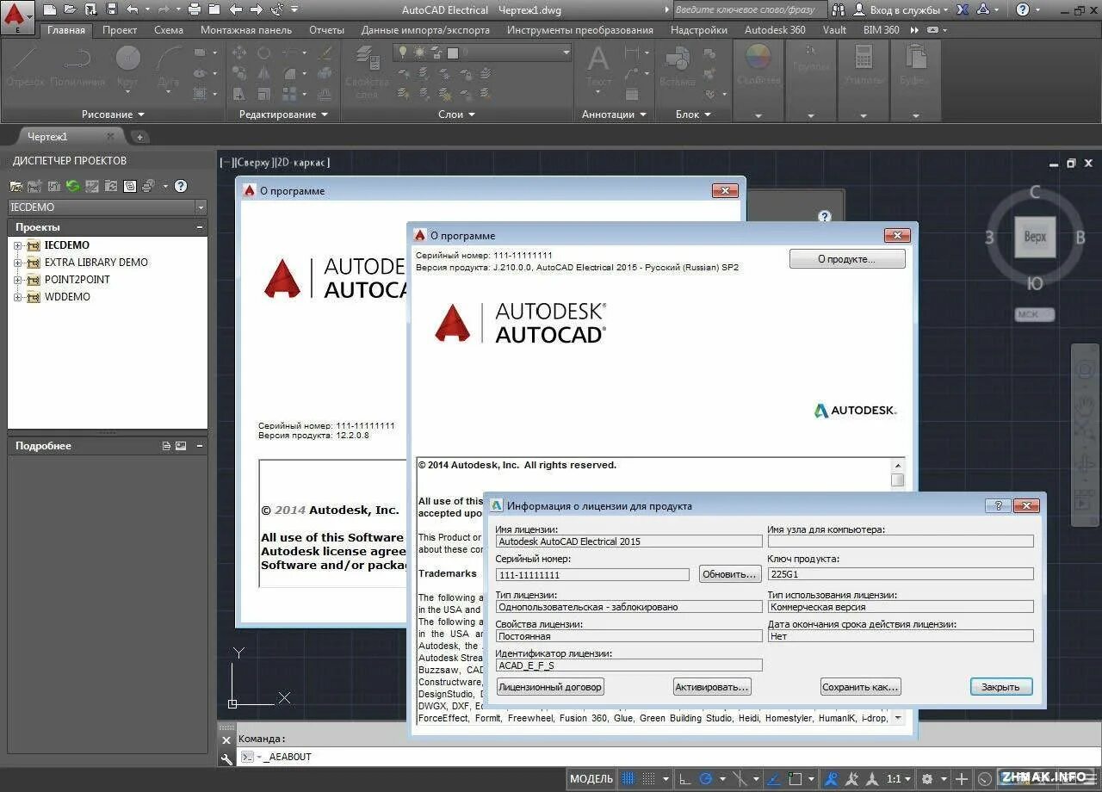Viewport: 1102px width, 792px height.
Task: Expand the IECDEMO project tree node
Action: point(17,245)
